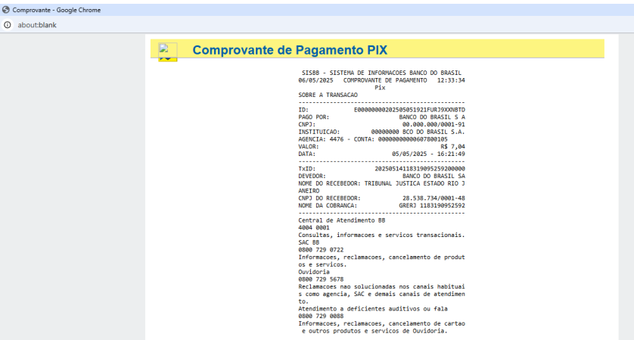634x340 pixels.
Task: Click the institution '00000000 BCO DO BRASIL S.A.'
Action: click(x=418, y=132)
